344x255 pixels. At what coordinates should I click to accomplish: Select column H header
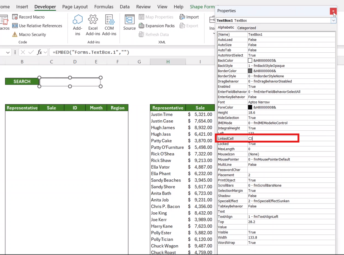168,62
